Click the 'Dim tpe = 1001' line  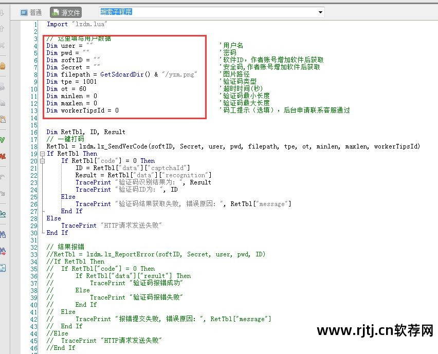tap(71, 82)
